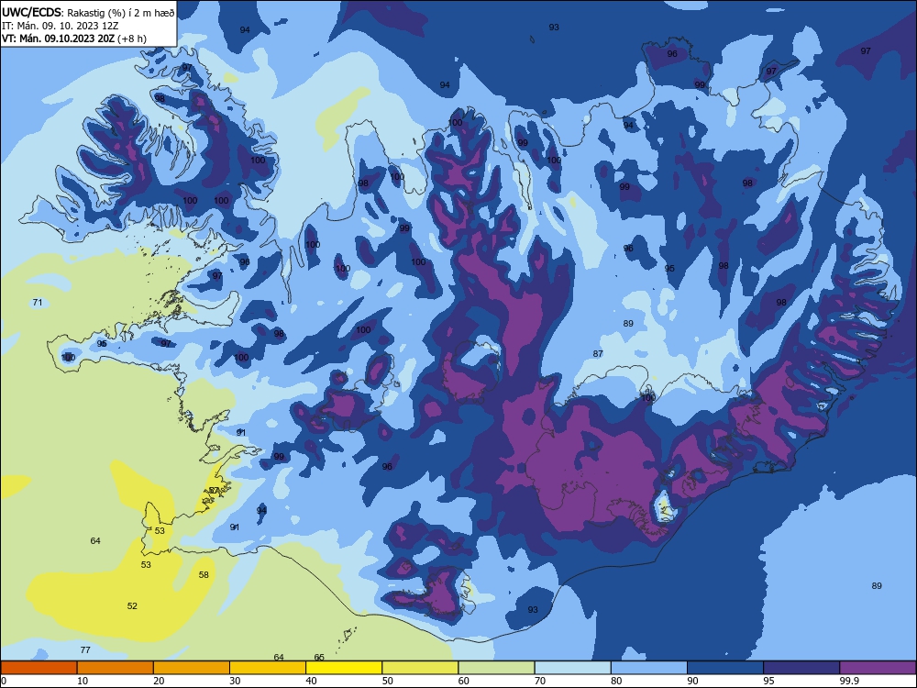
Task: Click the '77' humidity value on the map
Action: (x=85, y=650)
